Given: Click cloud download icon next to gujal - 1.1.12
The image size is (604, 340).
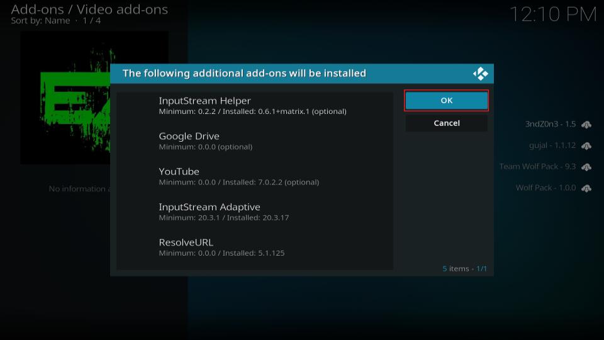Looking at the screenshot, I should click(x=586, y=145).
